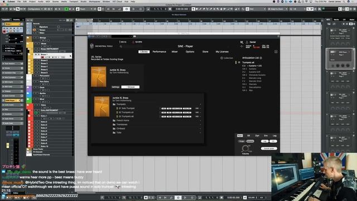Screen dimensions: 357x201
Task: Toggle the green Read automation button
Action: (x=66, y=9)
